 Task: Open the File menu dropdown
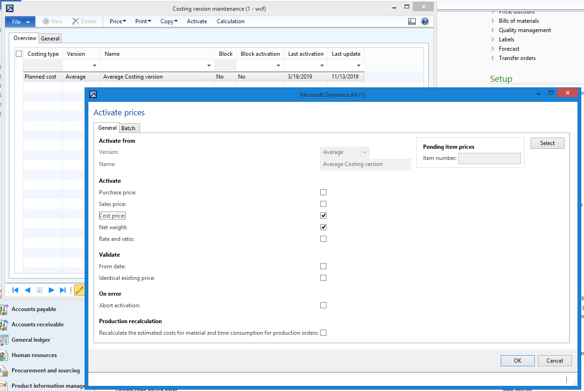[x=20, y=21]
